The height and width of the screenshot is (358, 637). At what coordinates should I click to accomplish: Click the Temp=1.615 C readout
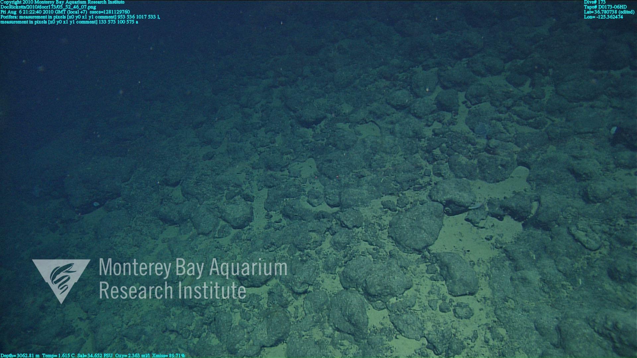(x=59, y=356)
